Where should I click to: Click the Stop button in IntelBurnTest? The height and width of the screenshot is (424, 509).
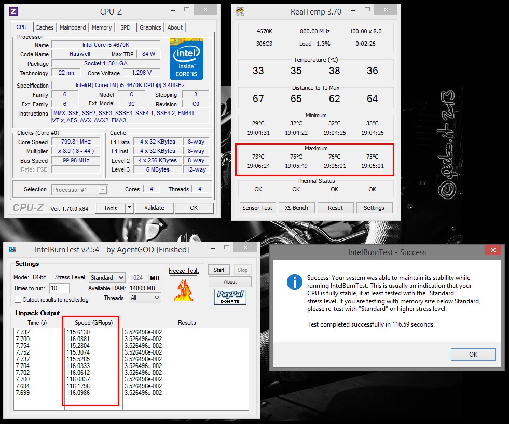[x=242, y=270]
